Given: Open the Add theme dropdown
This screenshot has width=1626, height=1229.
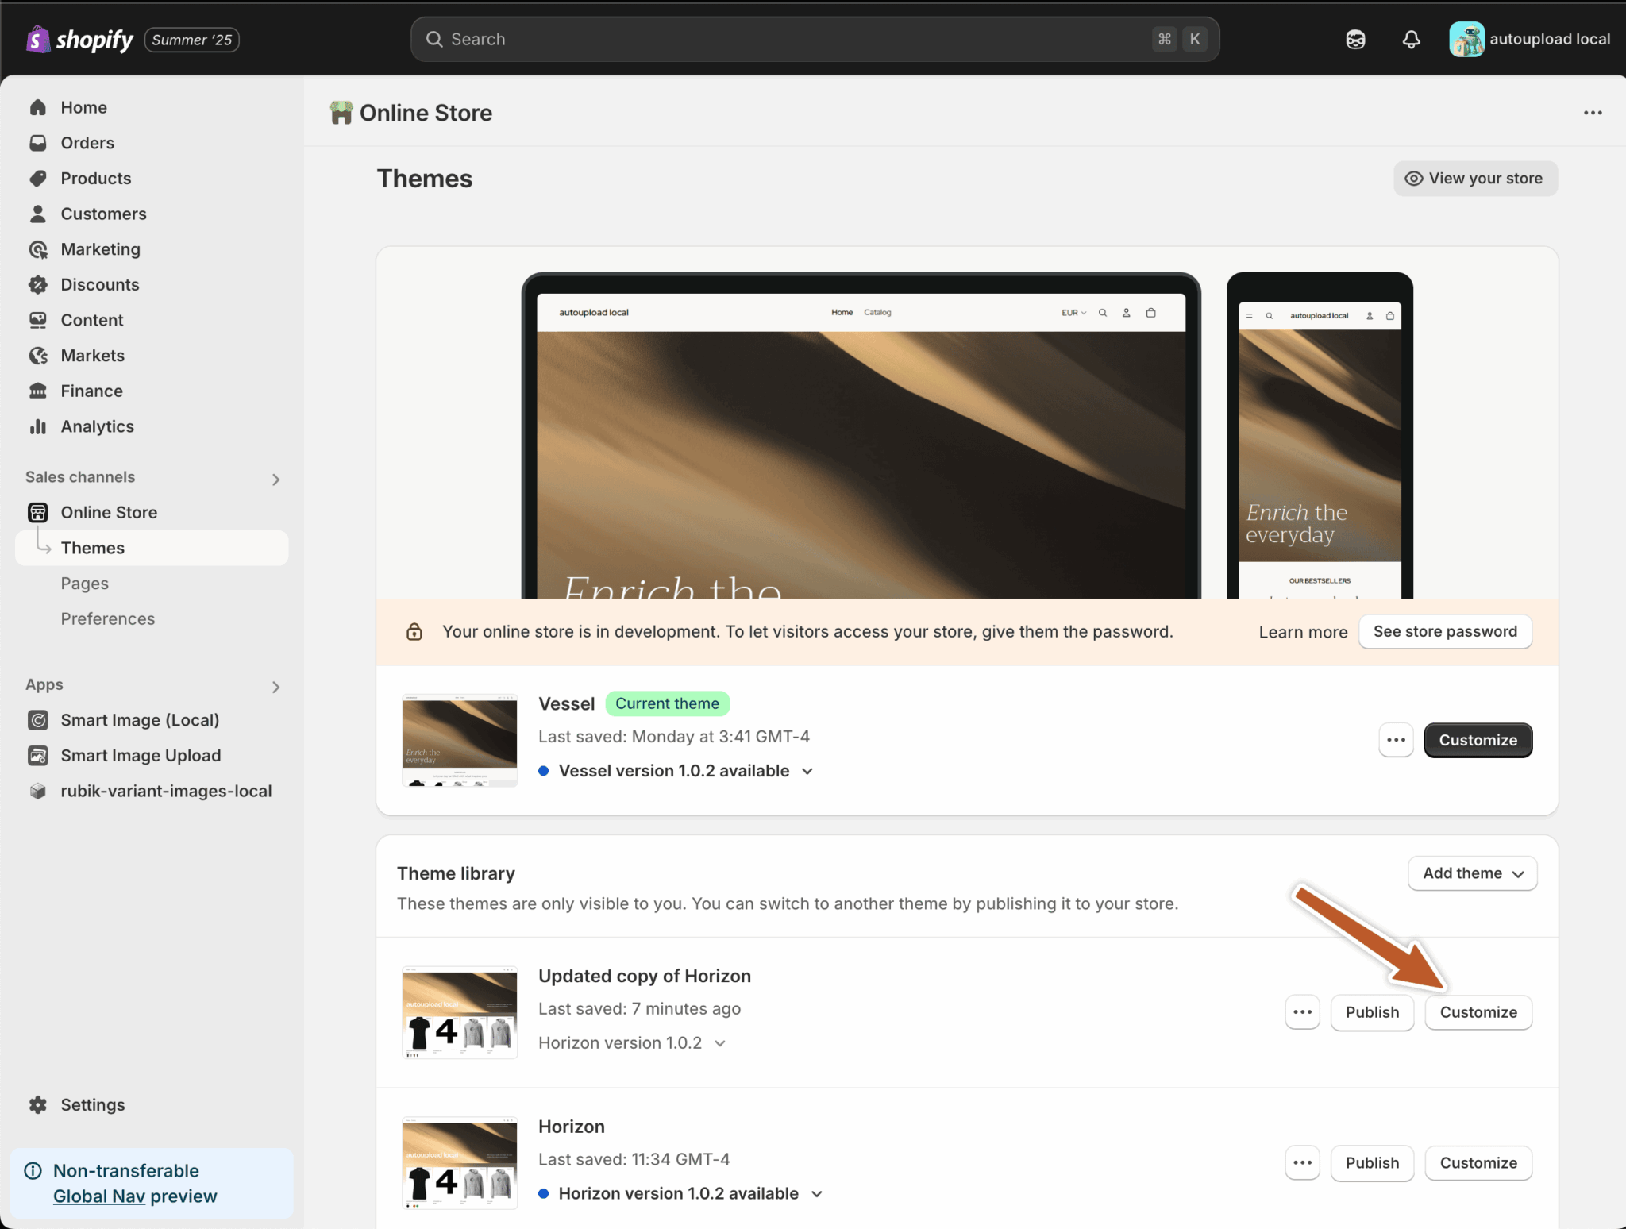Looking at the screenshot, I should tap(1471, 873).
